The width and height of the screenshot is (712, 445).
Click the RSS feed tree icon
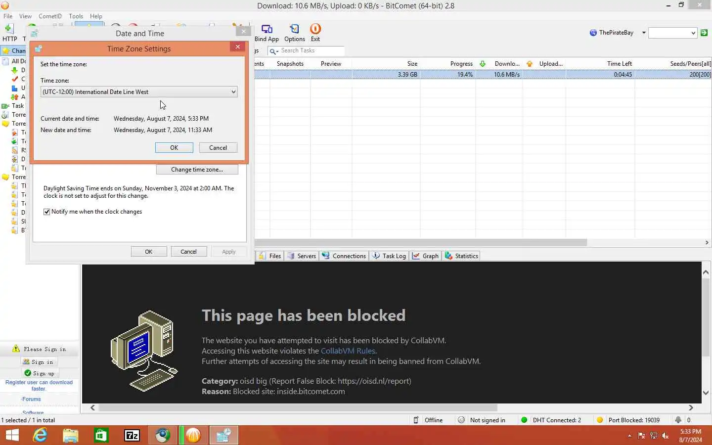[15, 150]
